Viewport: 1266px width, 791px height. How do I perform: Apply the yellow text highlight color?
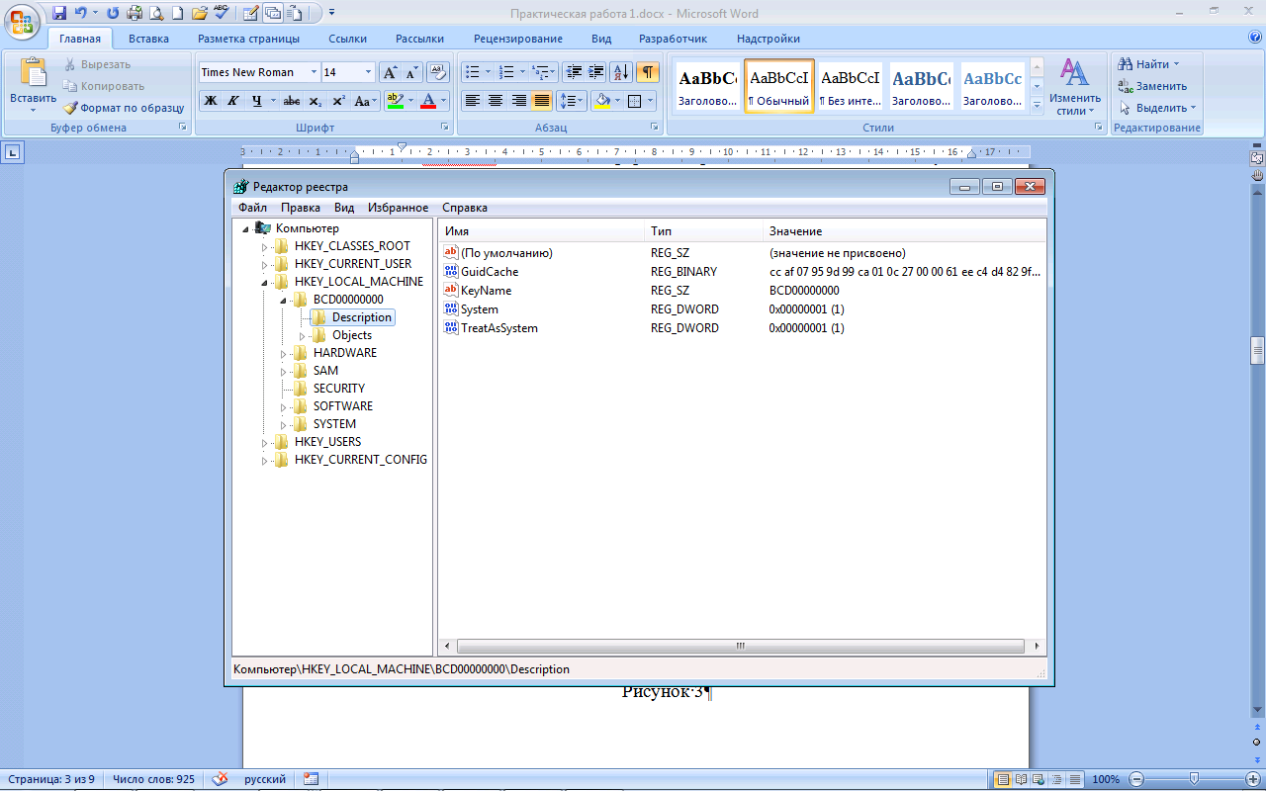pos(395,101)
